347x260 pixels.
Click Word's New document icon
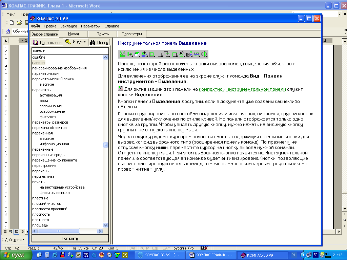tap(12, 23)
